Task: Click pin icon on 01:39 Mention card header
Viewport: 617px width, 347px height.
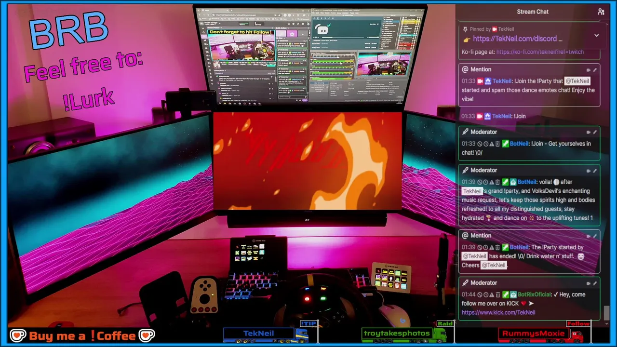Action: (595, 236)
